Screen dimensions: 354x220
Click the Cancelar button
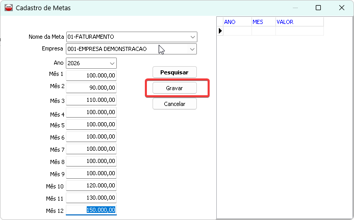[174, 104]
